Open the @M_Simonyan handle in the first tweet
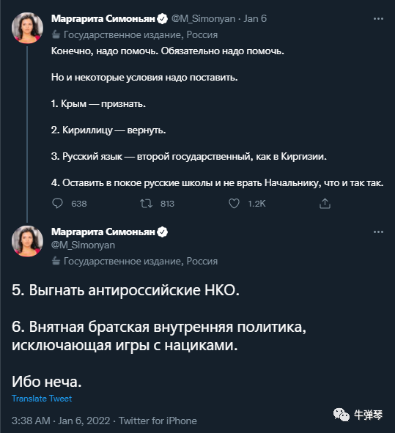 pos(203,19)
